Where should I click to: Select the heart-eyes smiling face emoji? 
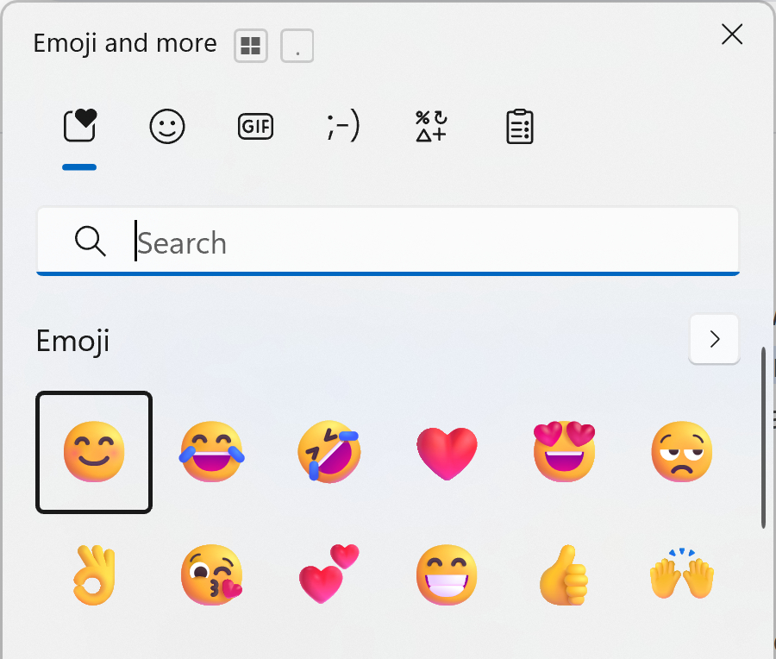[565, 452]
